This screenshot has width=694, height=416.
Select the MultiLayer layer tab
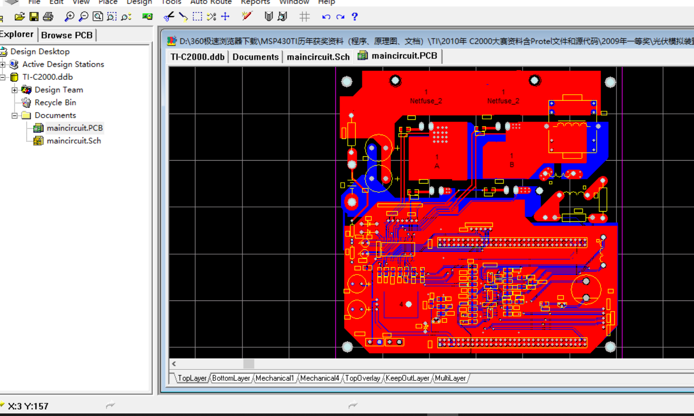pos(450,378)
